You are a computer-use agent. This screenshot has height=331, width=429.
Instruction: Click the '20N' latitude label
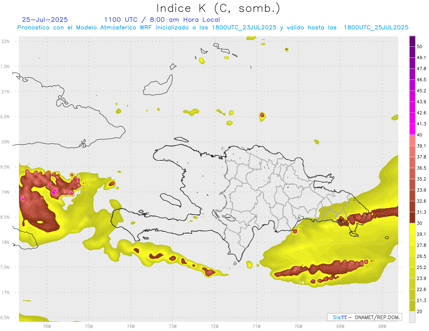tap(6, 142)
